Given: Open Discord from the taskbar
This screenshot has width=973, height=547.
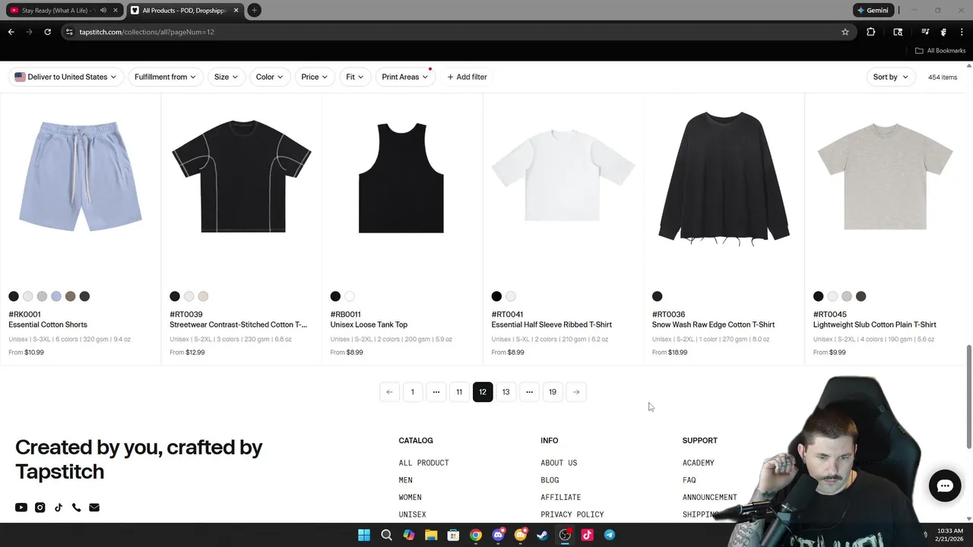Looking at the screenshot, I should tap(498, 535).
